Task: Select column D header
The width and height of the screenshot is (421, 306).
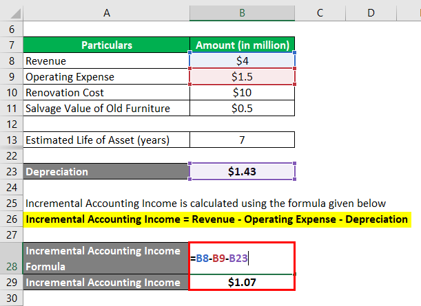Action: click(x=371, y=12)
